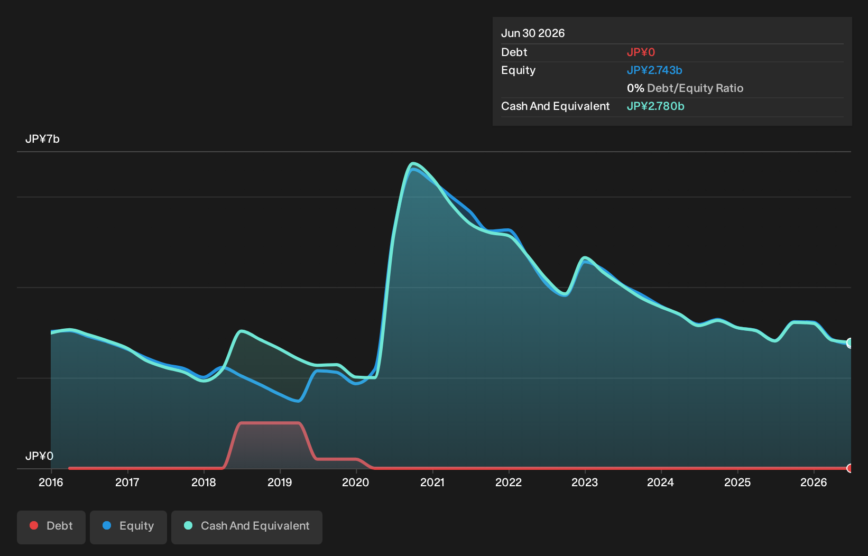
Task: Toggle the Equity legend button
Action: pos(128,527)
